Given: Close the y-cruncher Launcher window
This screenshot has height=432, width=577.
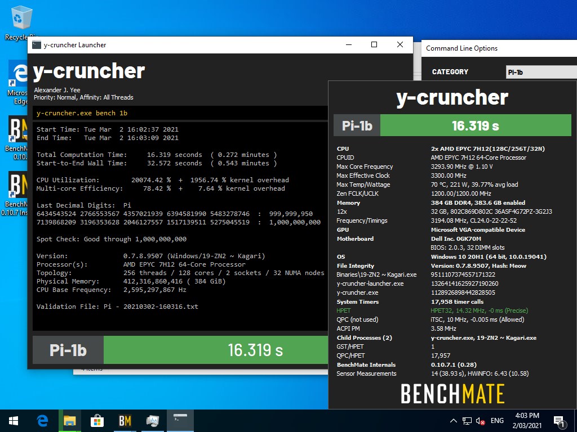Looking at the screenshot, I should click(400, 45).
